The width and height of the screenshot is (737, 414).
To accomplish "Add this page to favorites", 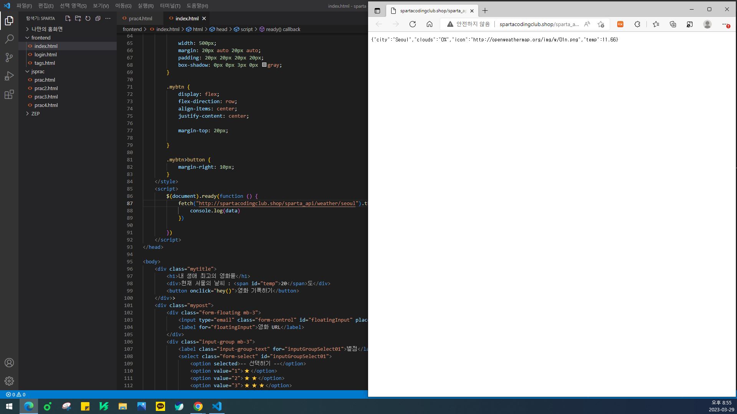I will (601, 24).
